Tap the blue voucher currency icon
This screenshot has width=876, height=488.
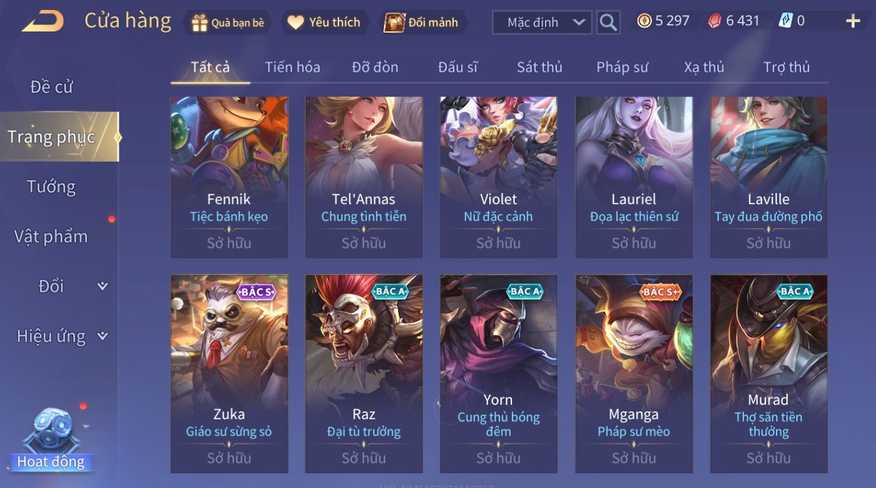point(785,22)
